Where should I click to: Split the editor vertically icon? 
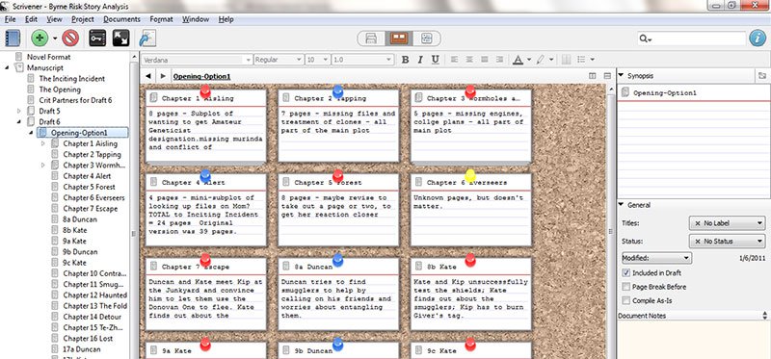point(593,76)
